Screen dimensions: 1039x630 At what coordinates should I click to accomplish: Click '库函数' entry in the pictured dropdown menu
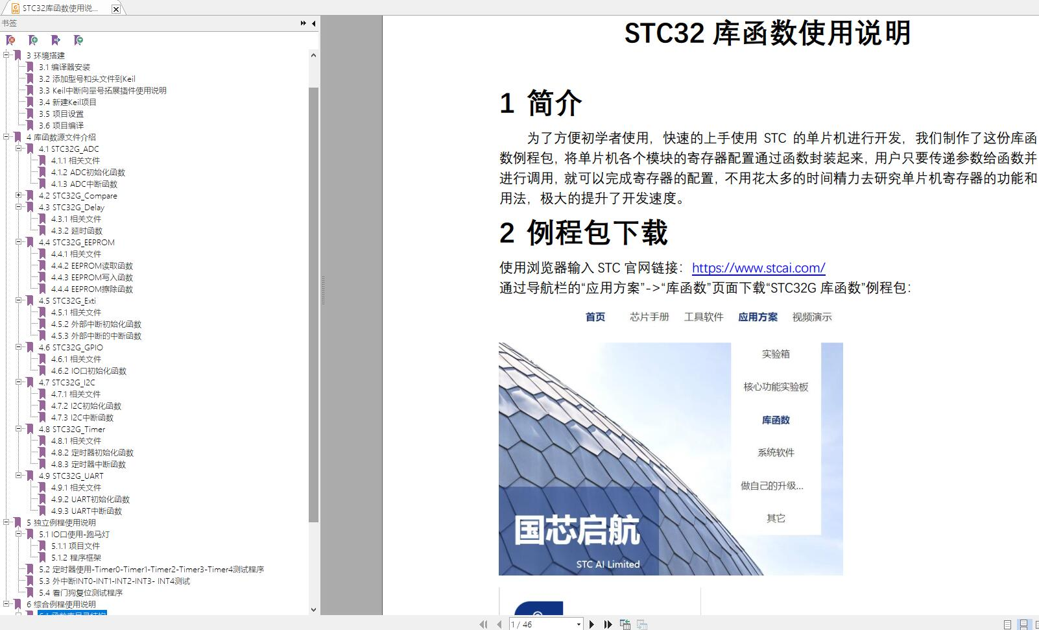(776, 420)
